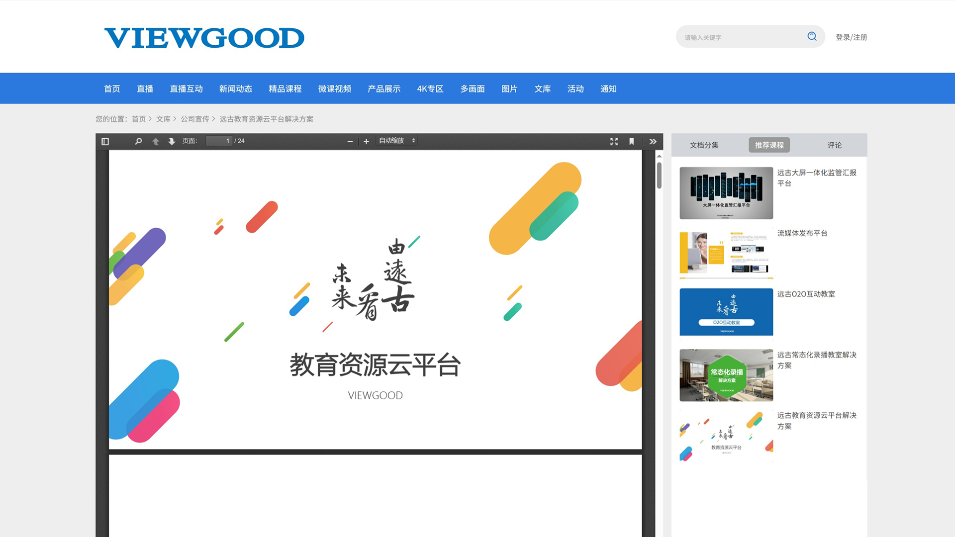955x537 pixels.
Task: Switch to the 文档分集 tab
Action: click(704, 145)
